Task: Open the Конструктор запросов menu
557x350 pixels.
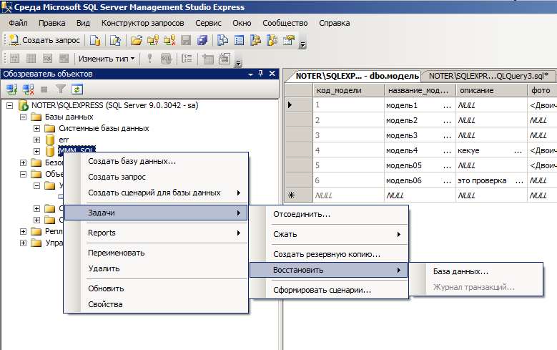Action: click(x=142, y=23)
